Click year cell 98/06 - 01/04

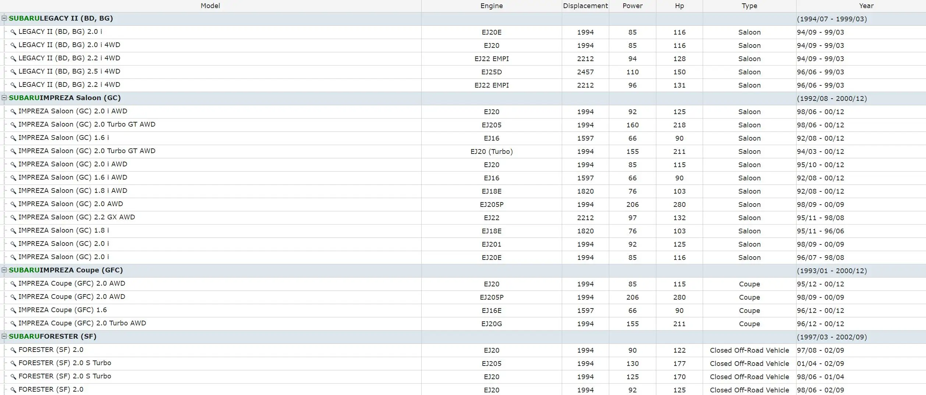820,377
